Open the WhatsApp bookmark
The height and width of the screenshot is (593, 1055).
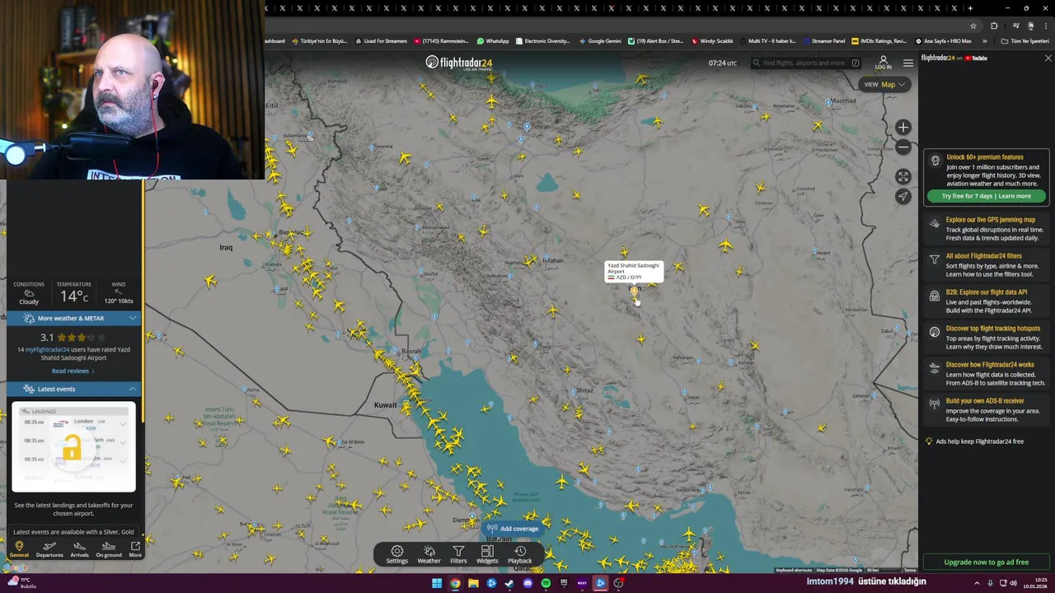(x=492, y=41)
